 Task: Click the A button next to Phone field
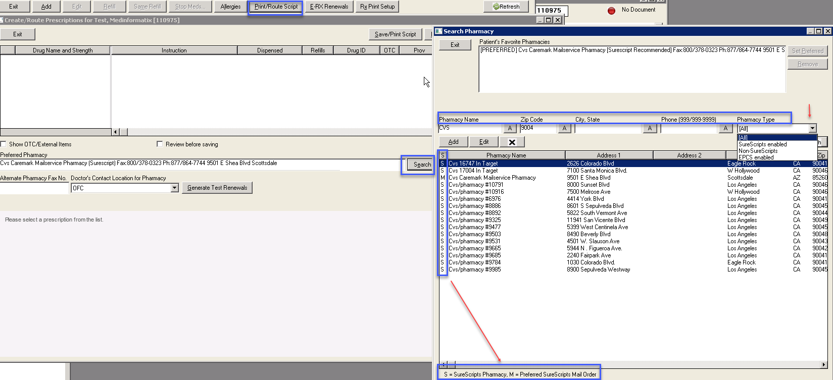tap(725, 129)
